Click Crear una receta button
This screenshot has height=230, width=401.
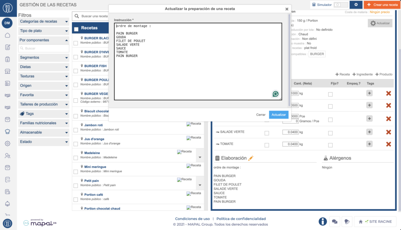coord(382,5)
